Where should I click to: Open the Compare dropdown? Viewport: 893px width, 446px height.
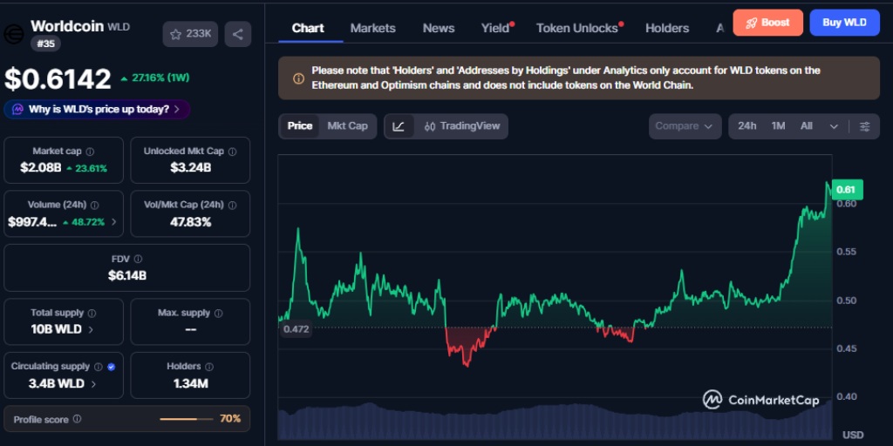point(685,126)
